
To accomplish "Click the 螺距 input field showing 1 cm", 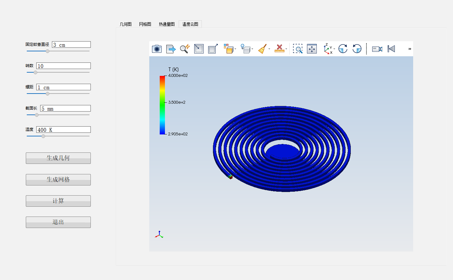I will (63, 87).
